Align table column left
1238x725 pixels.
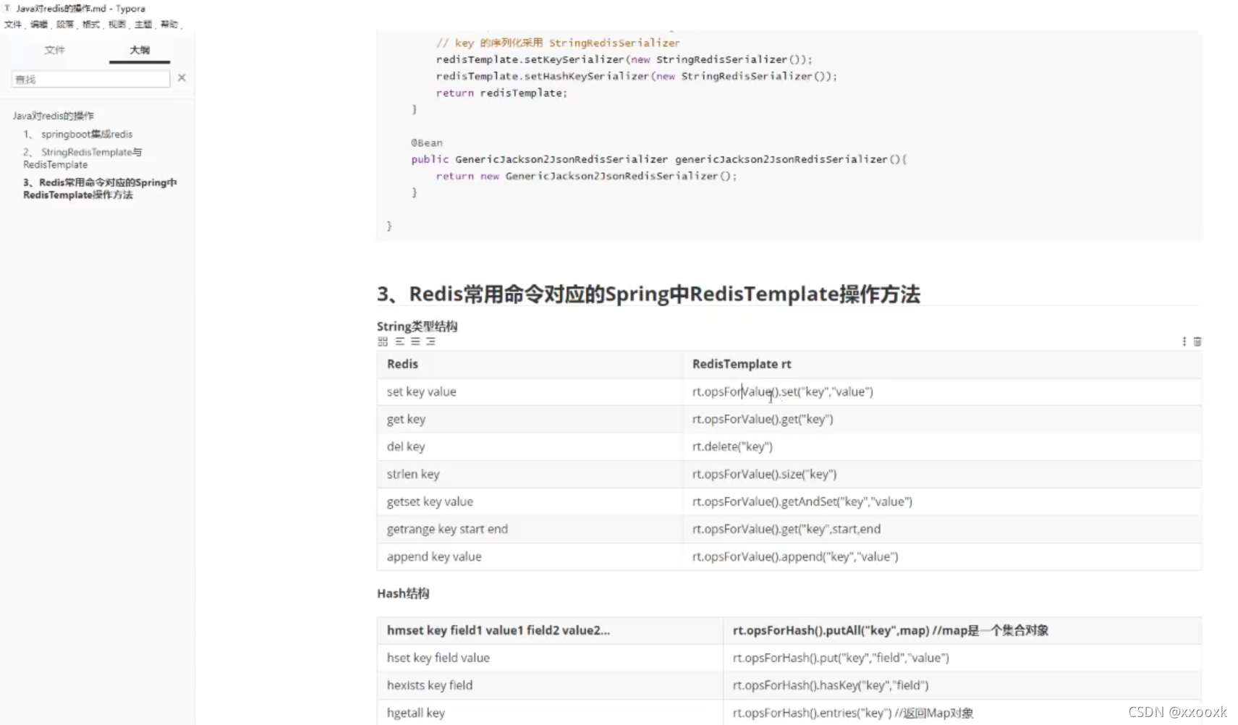[x=399, y=342]
